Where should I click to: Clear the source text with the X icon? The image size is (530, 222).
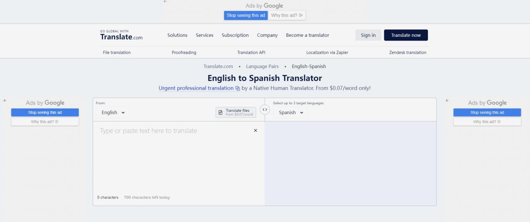pyautogui.click(x=256, y=131)
